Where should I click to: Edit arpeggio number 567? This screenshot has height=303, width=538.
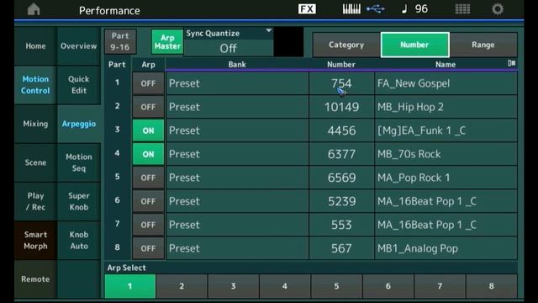coord(341,248)
